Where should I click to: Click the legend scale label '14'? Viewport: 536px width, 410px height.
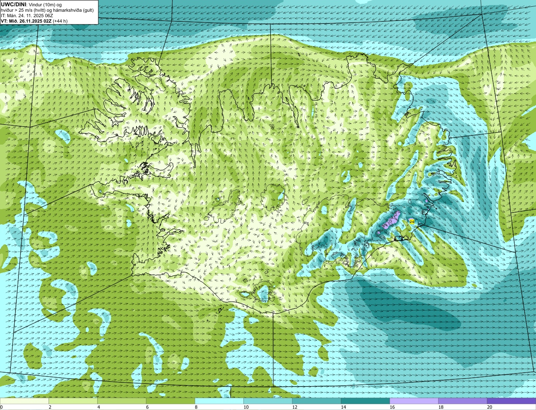click(x=343, y=407)
